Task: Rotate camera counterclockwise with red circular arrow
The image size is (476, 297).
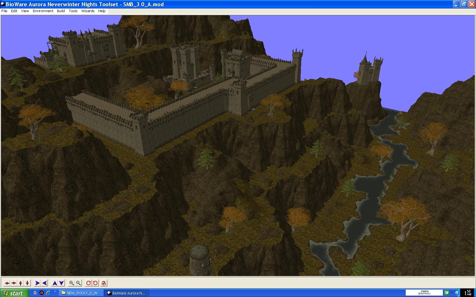Action: [x=95, y=283]
